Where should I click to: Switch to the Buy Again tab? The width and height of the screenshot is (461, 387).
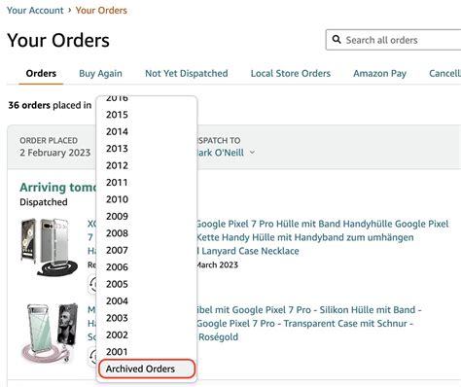[x=100, y=73]
